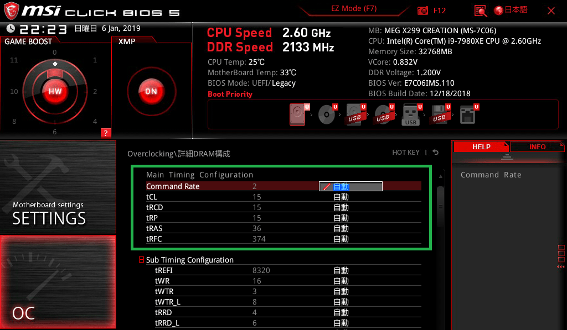Open the tWR auto setting field
Image resolution: width=567 pixels, height=330 pixels.
point(341,281)
